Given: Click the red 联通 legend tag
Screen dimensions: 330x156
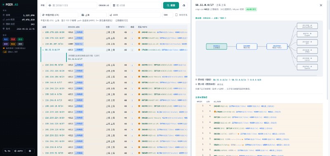Looking at the screenshot, I should click(x=13, y=39).
